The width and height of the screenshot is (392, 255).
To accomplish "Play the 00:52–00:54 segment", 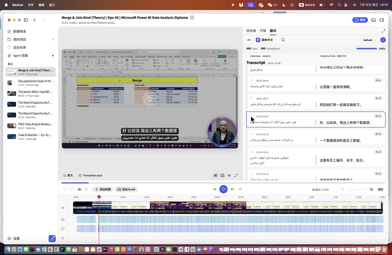I will 252,80.
